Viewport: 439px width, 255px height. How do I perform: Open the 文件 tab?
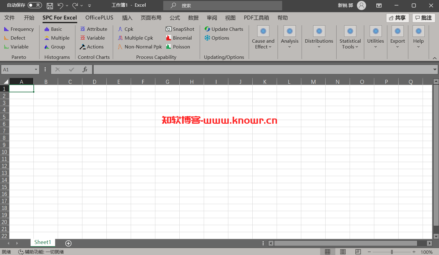tap(9, 18)
